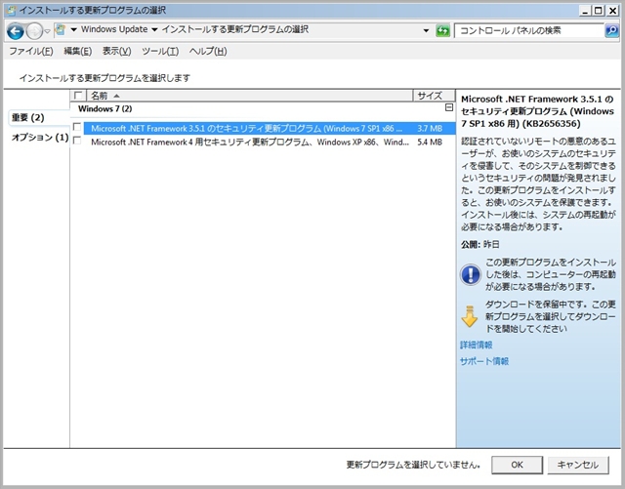Click the green Refresh icon
This screenshot has height=489, width=625.
click(x=442, y=30)
